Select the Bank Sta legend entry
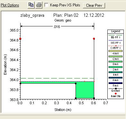Viewport: 126px width, 119px height. 115,95
